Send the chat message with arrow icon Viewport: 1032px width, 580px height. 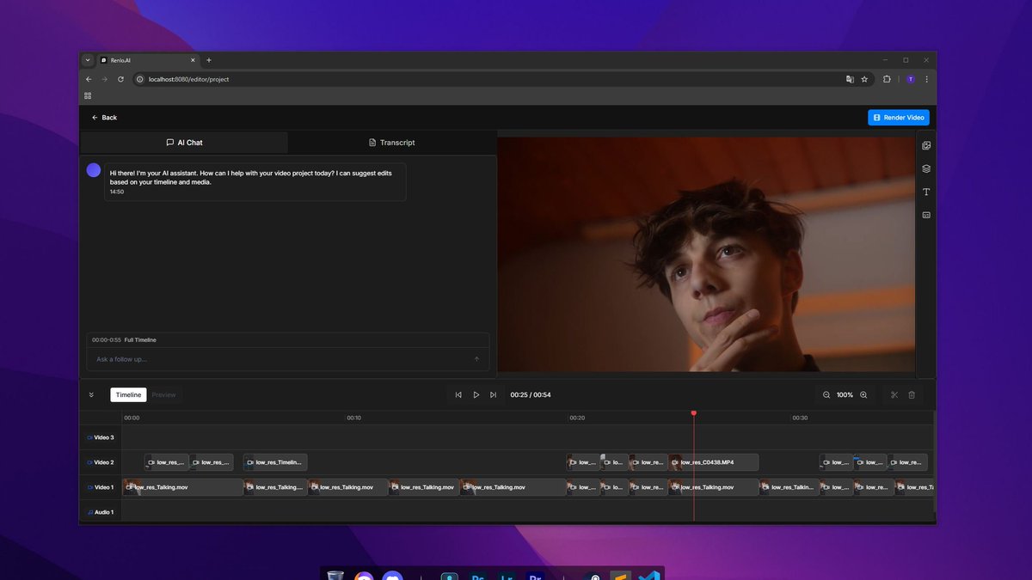(476, 359)
